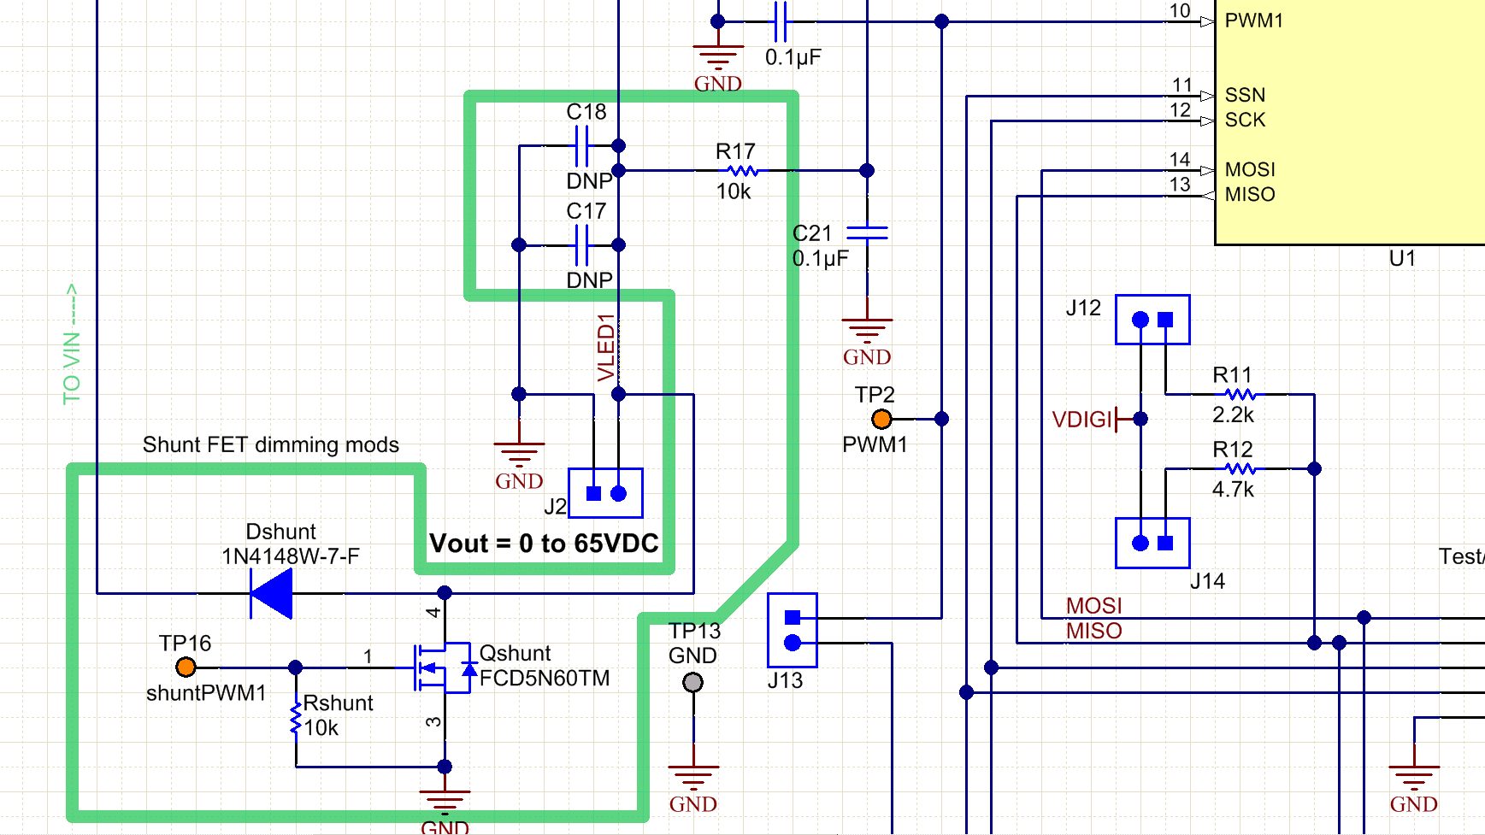Select the TP2 PWM1 test point
The height and width of the screenshot is (835, 1485).
881,419
